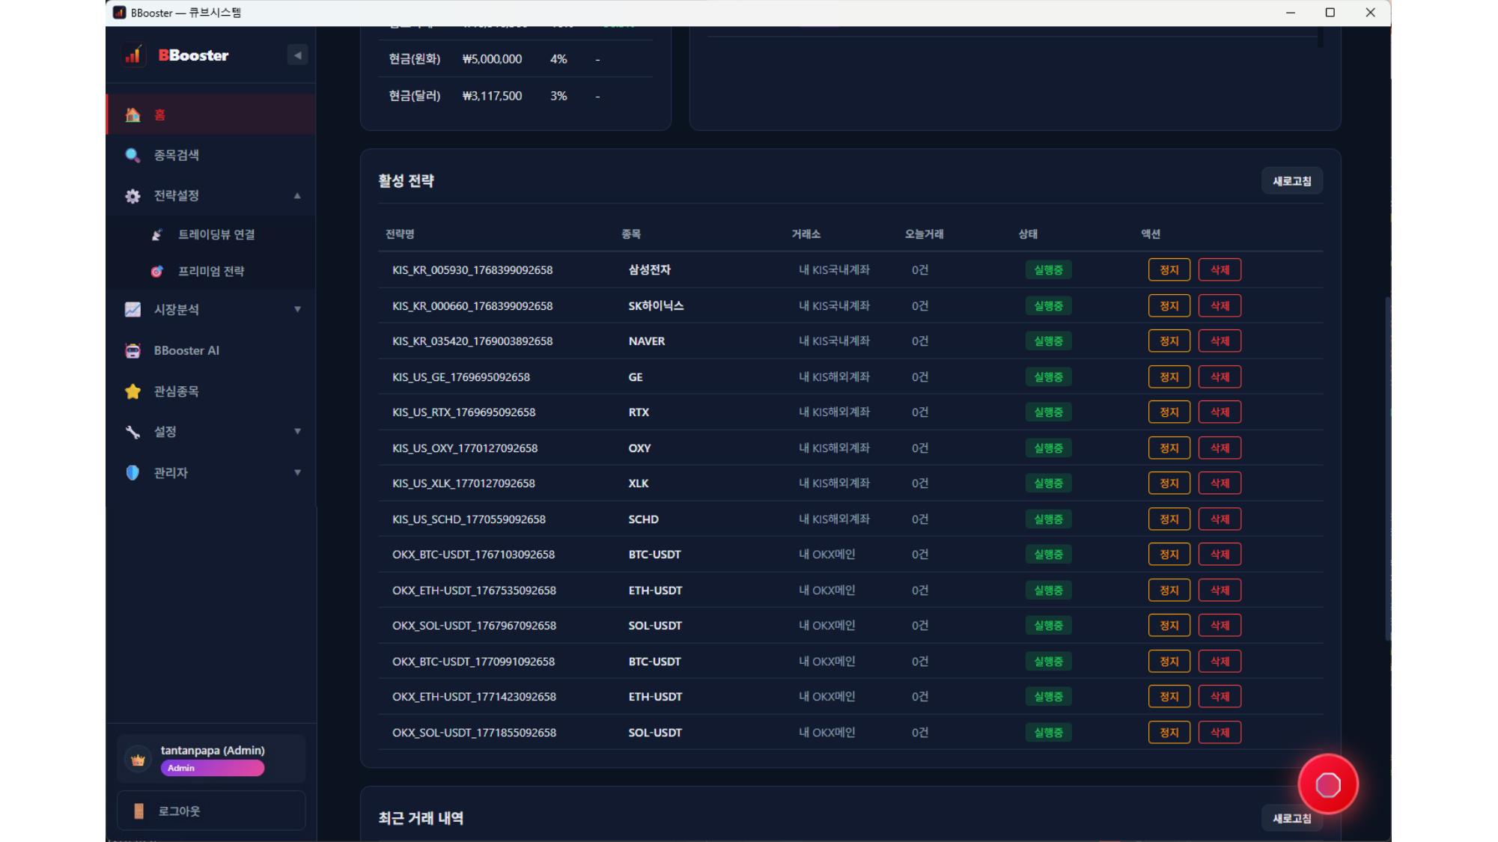This screenshot has width=1498, height=842.
Task: Click the 로그아웃 button
Action: [211, 811]
